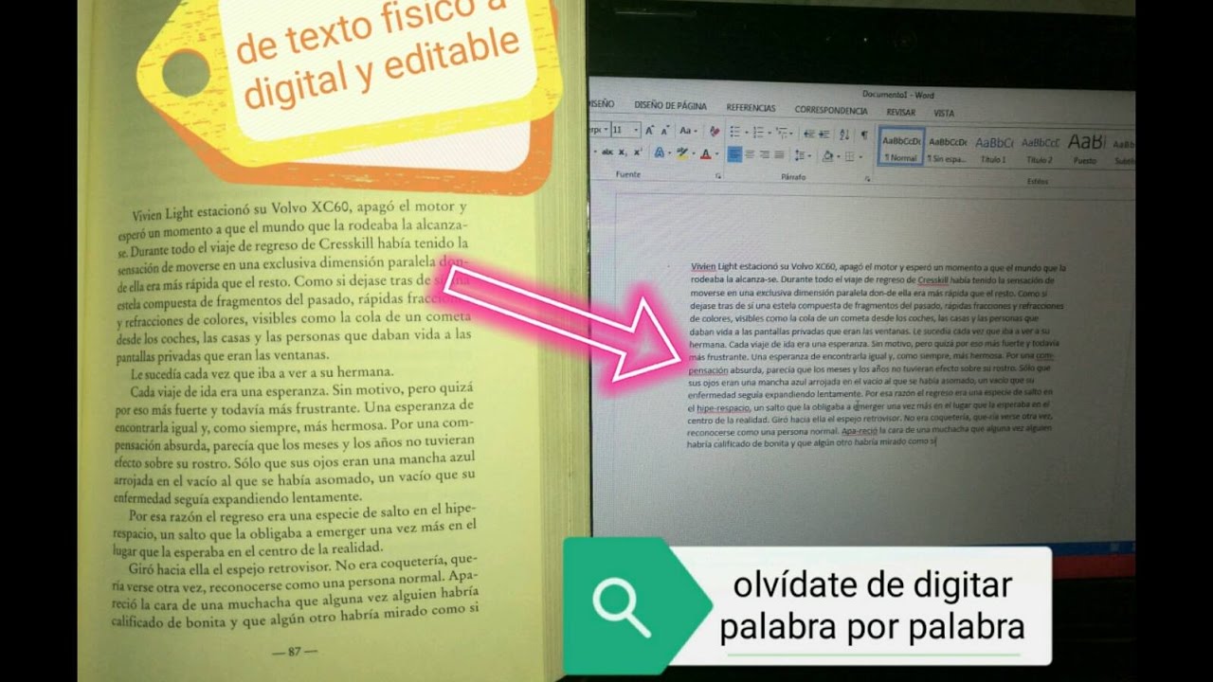Image resolution: width=1213 pixels, height=682 pixels.
Task: Open Fuente group dialog launcher
Action: click(718, 175)
